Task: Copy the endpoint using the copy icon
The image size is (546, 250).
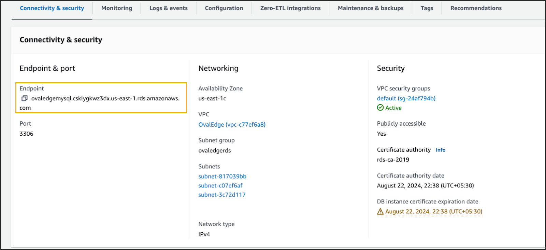Action: coord(24,98)
